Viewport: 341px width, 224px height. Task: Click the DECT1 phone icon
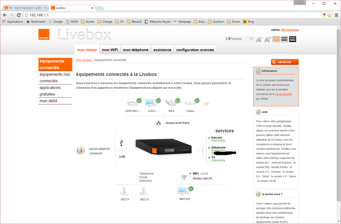(124, 191)
